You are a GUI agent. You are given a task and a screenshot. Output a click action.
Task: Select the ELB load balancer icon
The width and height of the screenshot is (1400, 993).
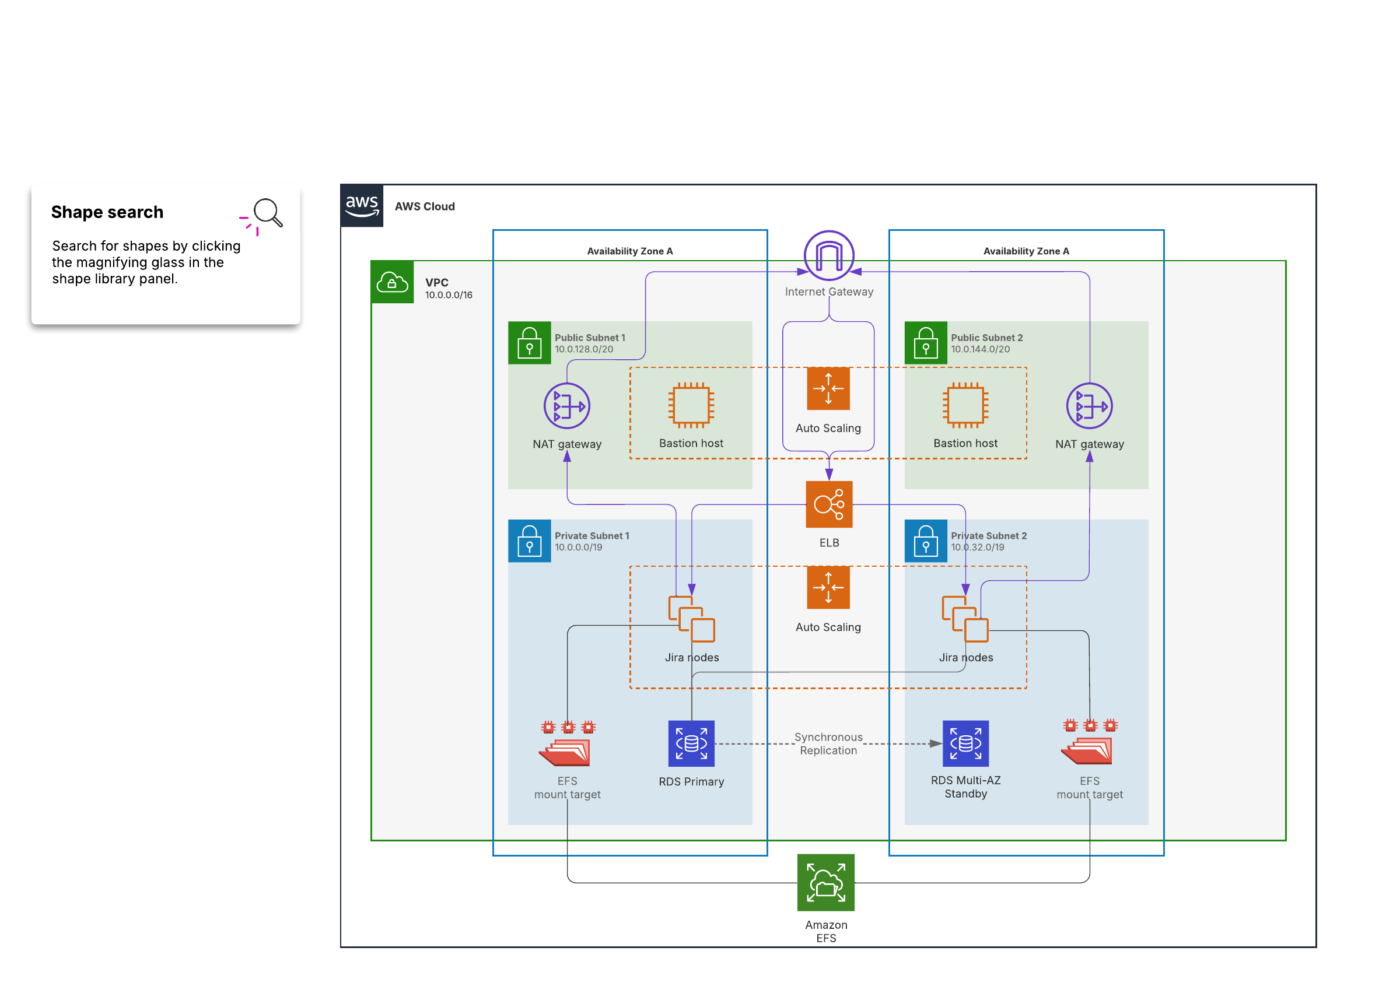[829, 504]
